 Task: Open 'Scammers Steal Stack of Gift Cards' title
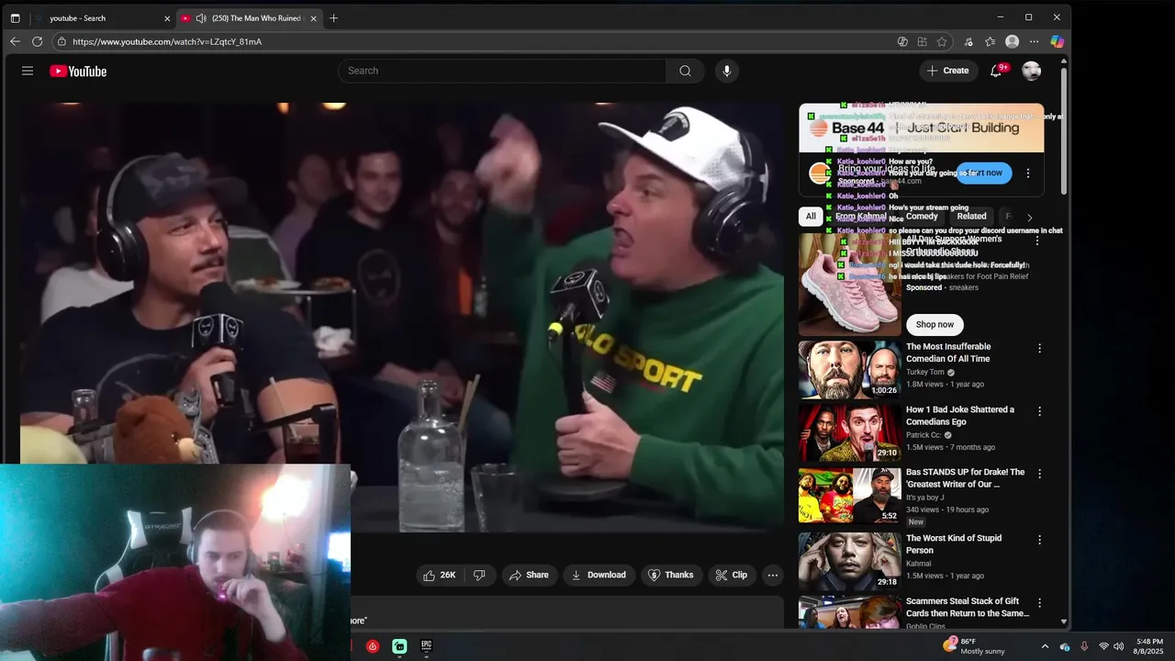[968, 607]
